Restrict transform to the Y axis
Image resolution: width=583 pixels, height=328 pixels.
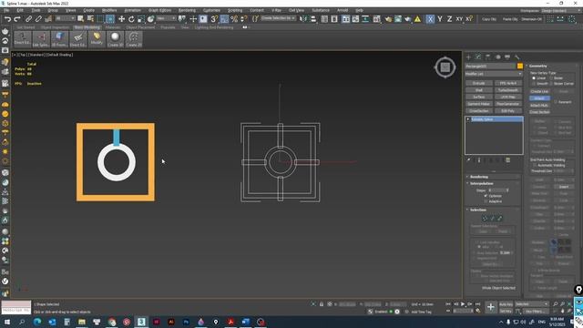(440, 18)
